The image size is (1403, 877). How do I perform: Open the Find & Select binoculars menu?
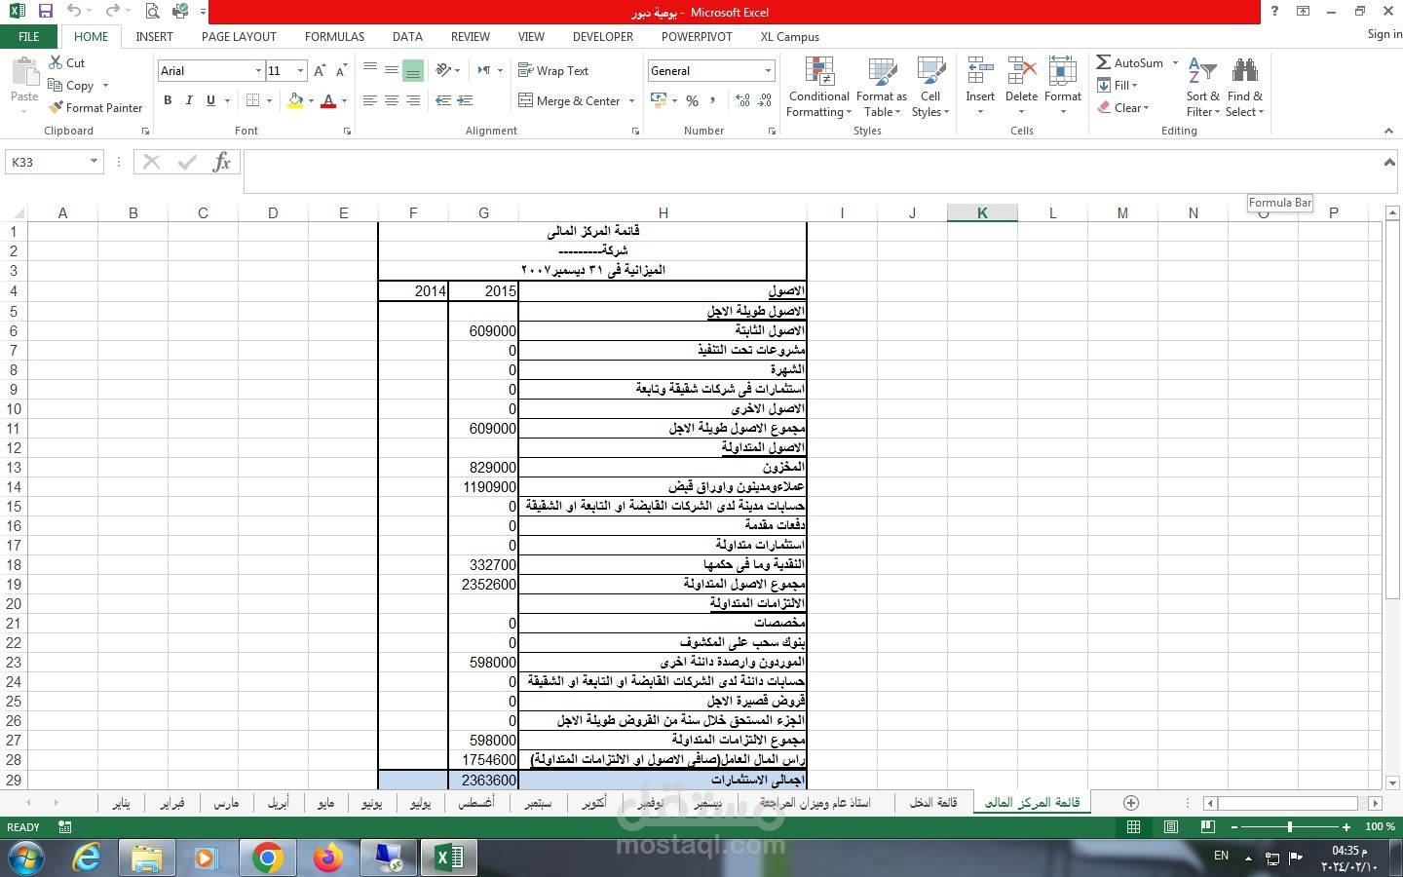pos(1244,88)
